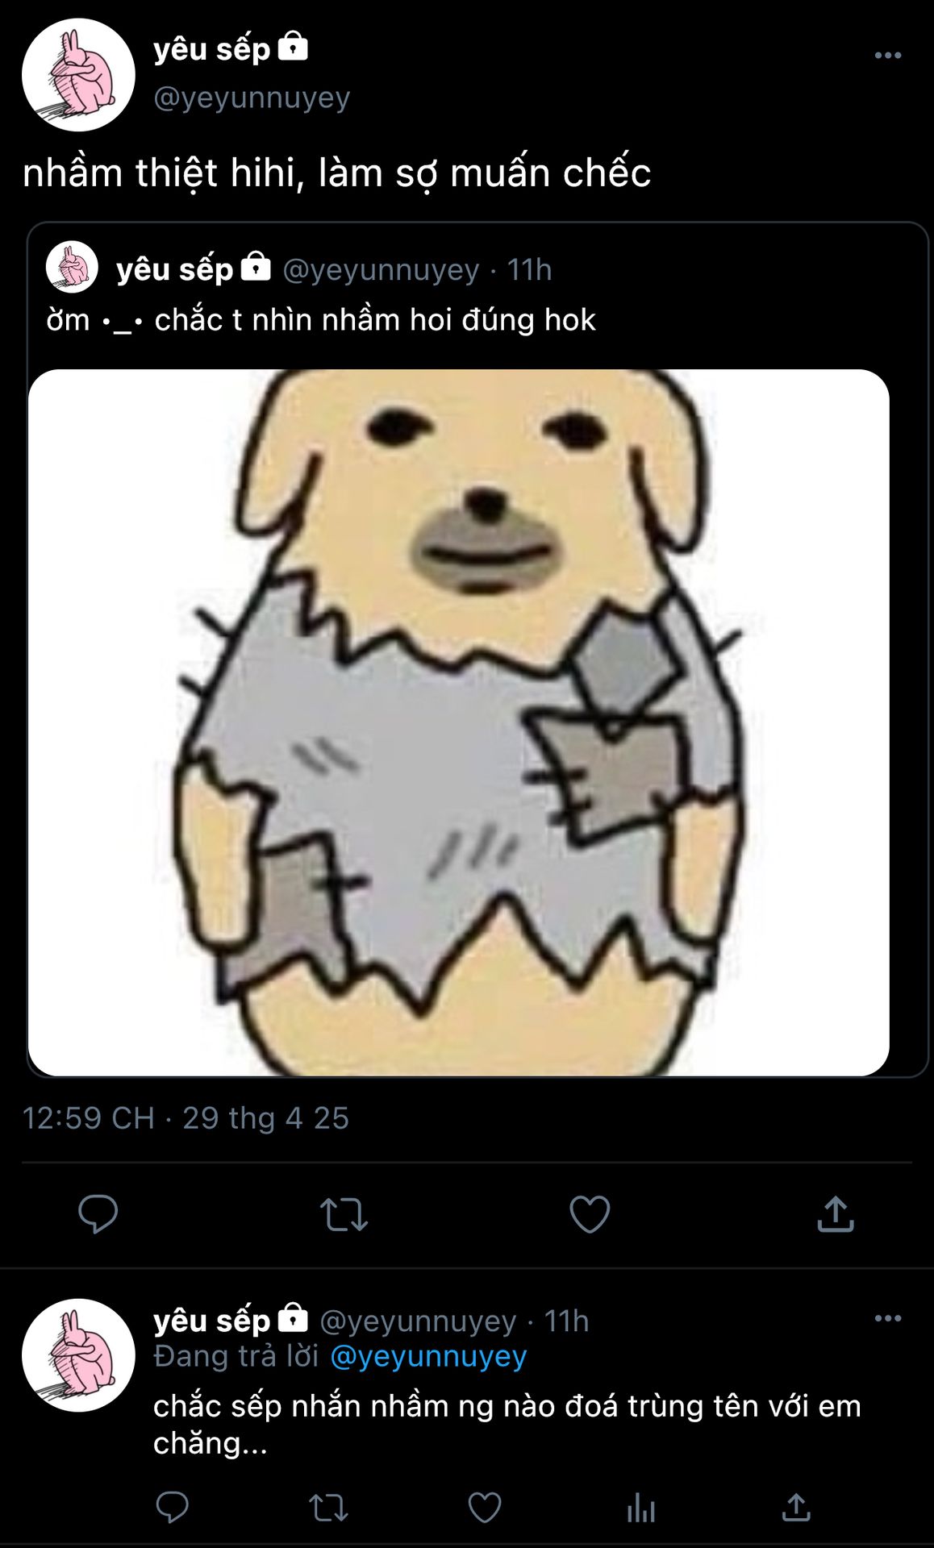The image size is (934, 1548).
Task: Click the @yeyunnuyey mention link in reply
Action: click(x=428, y=1356)
